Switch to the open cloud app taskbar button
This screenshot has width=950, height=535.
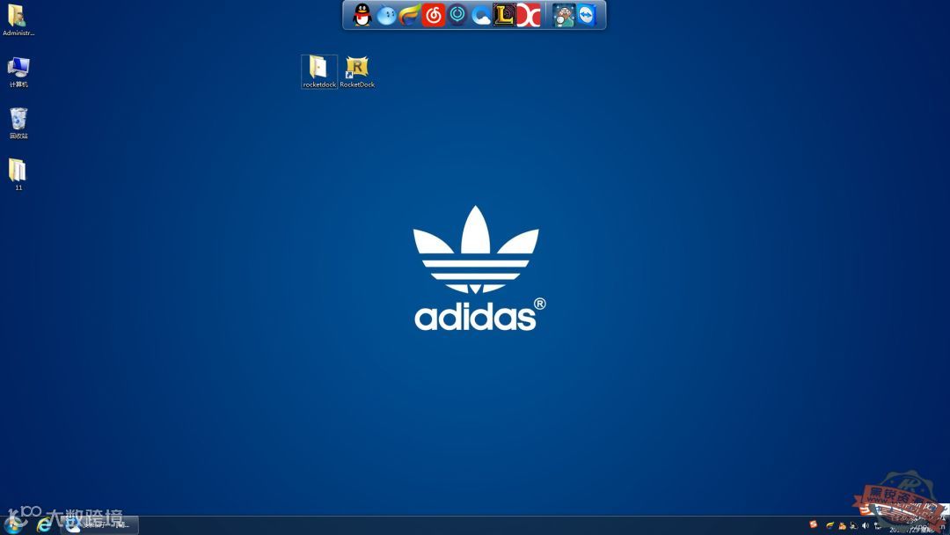tap(99, 525)
